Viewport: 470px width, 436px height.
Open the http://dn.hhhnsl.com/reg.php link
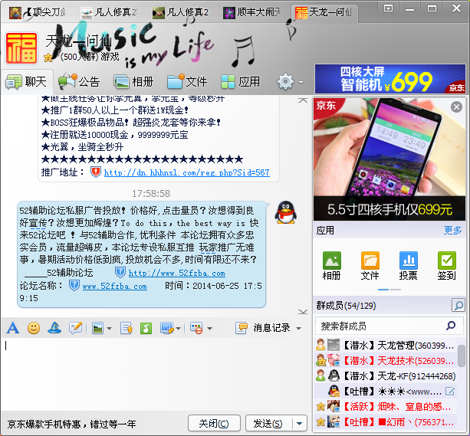pos(187,172)
